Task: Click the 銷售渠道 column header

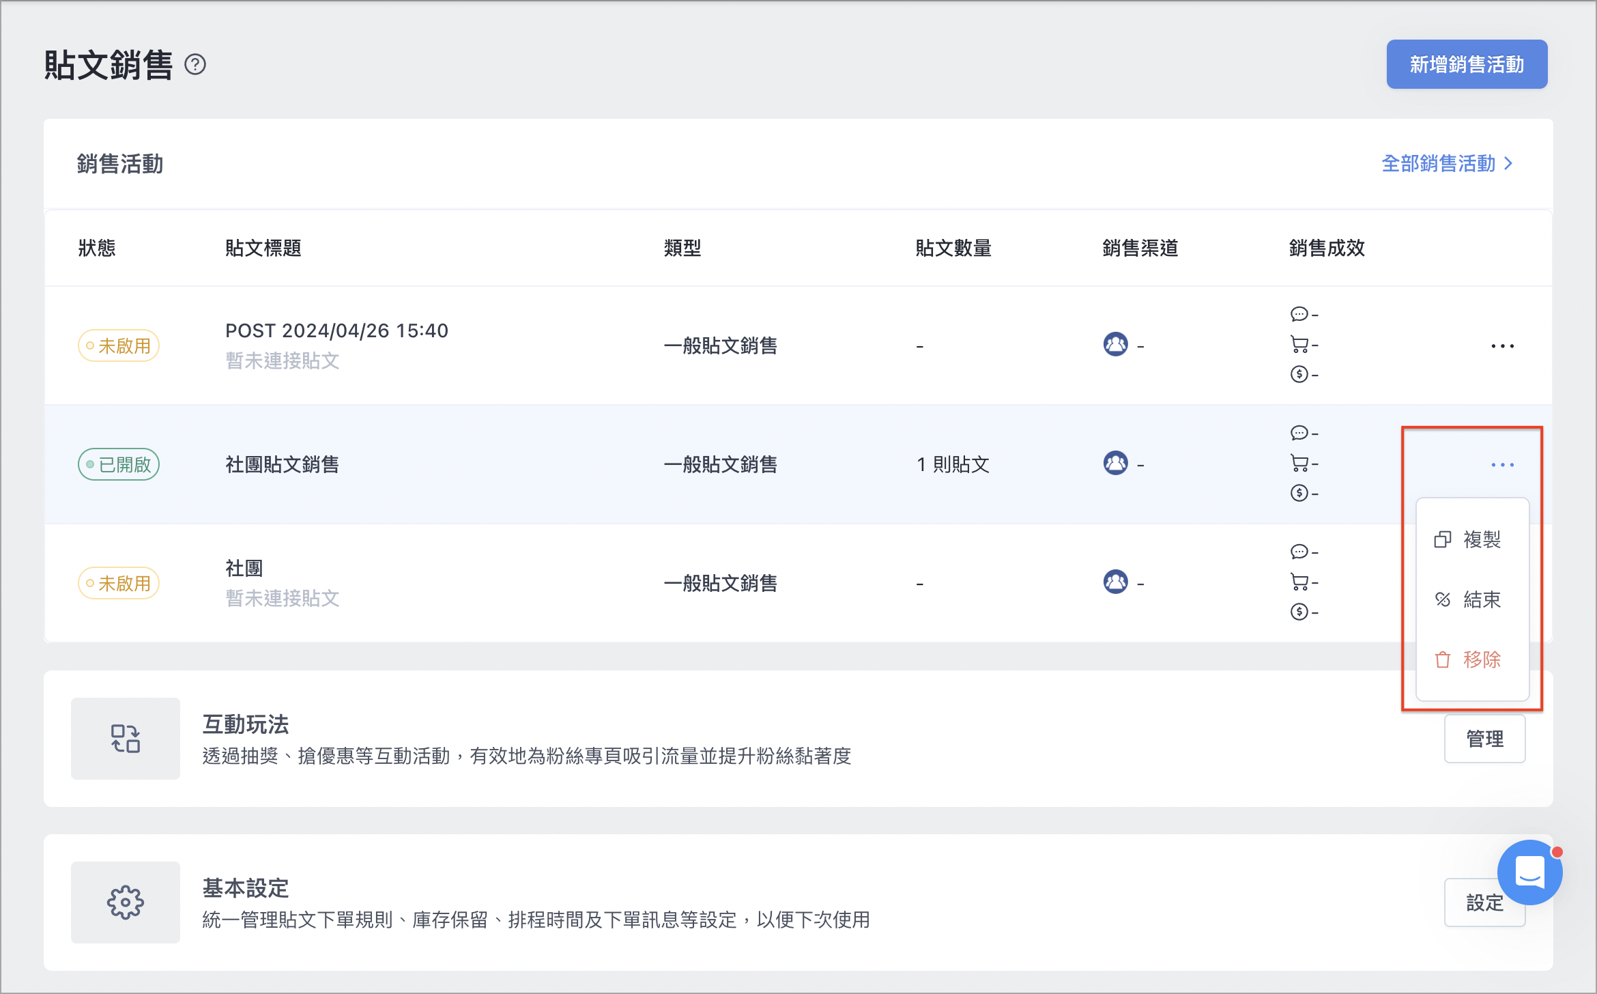Action: click(x=1140, y=248)
